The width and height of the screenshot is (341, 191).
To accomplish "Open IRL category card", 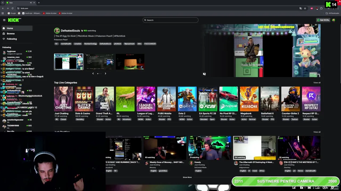I will (125, 99).
